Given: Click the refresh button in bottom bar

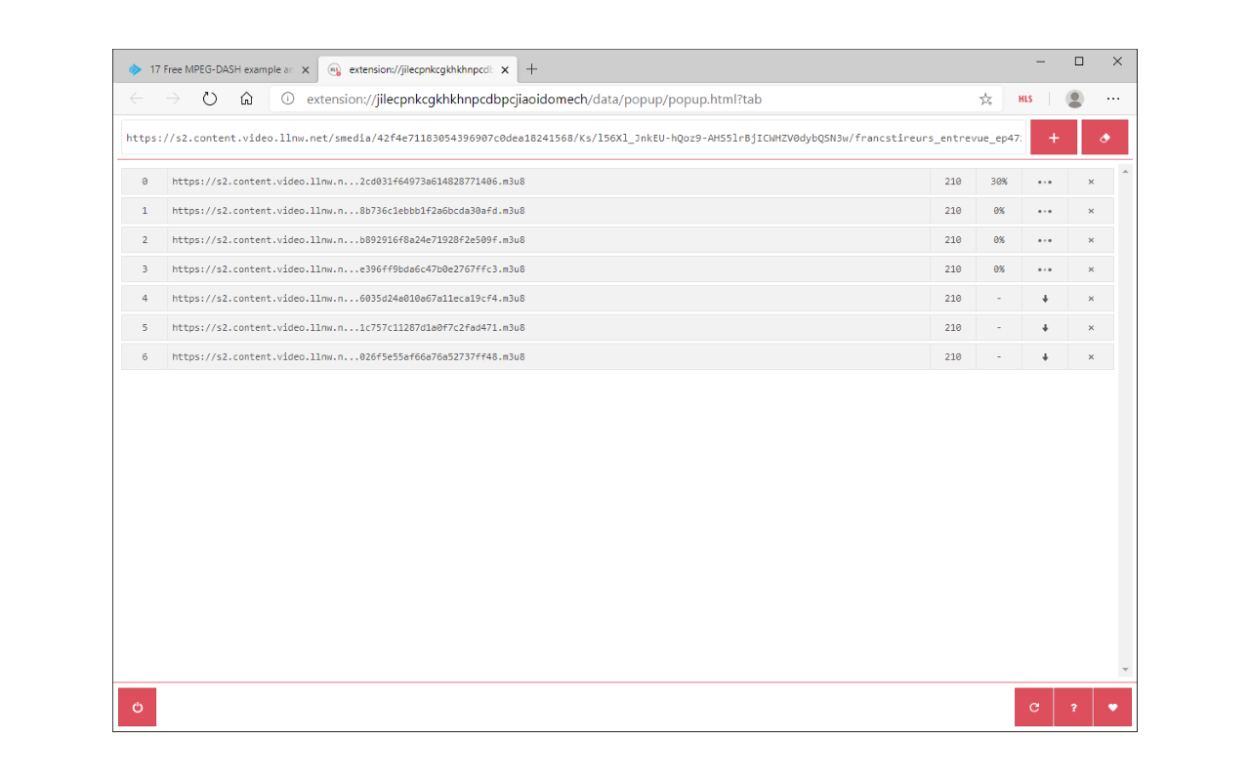Looking at the screenshot, I should pyautogui.click(x=1034, y=708).
